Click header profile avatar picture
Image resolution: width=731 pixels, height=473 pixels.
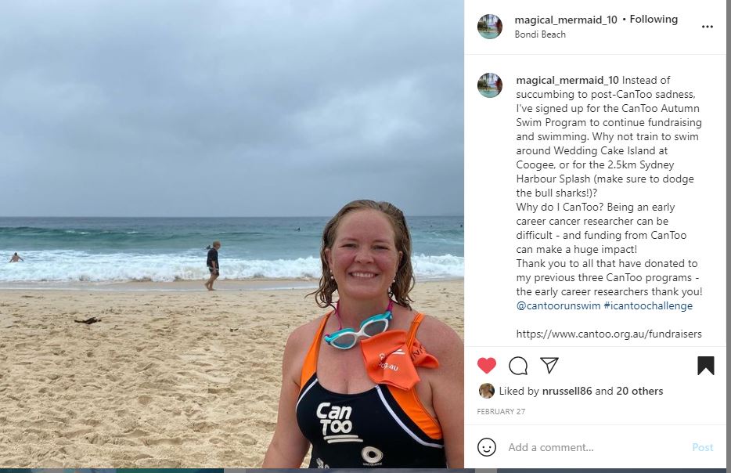click(x=490, y=27)
